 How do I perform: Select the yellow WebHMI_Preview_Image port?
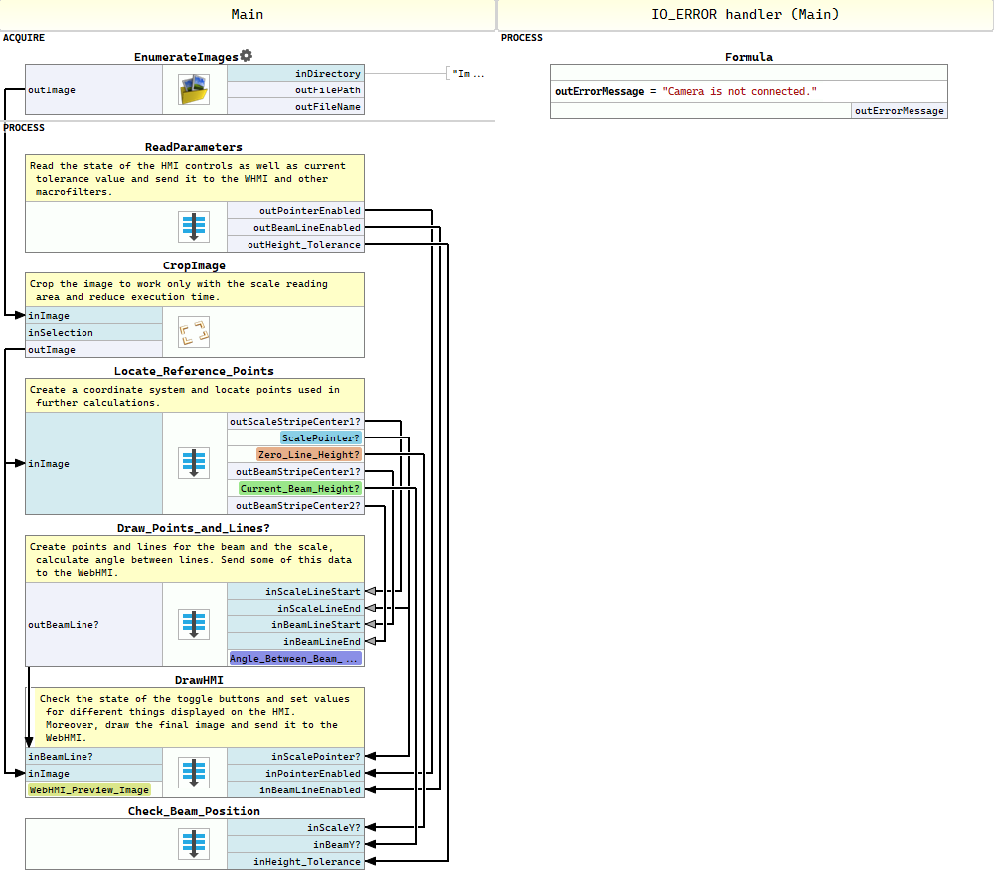[89, 790]
